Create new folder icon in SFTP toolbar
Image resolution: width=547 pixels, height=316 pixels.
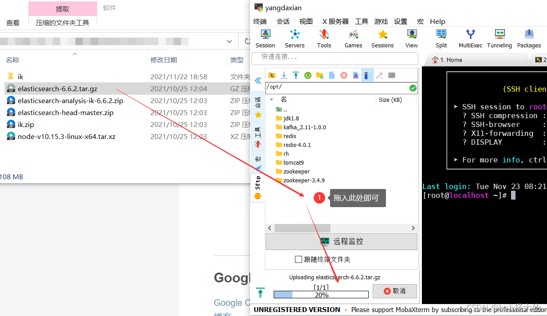coord(320,75)
